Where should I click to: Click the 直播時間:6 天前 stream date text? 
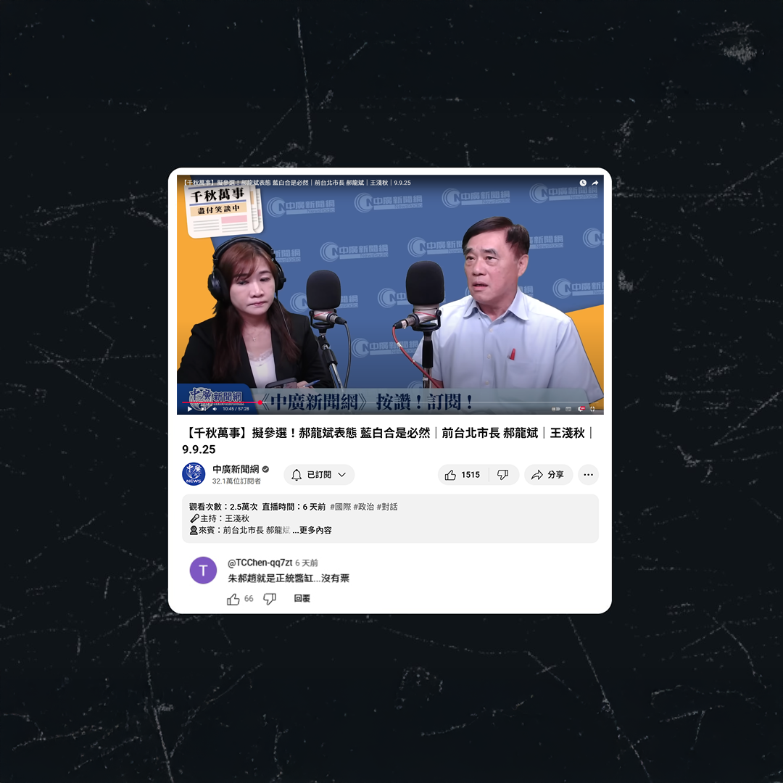tap(294, 506)
